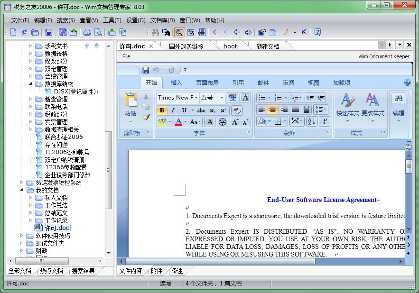The height and width of the screenshot is (293, 419).
Task: Click the Word quick access save icon
Action: click(x=146, y=70)
